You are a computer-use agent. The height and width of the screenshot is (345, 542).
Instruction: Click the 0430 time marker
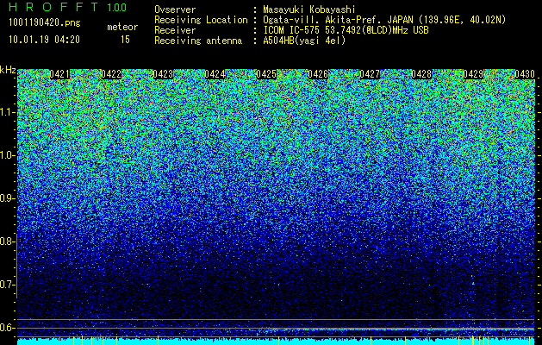pos(525,74)
